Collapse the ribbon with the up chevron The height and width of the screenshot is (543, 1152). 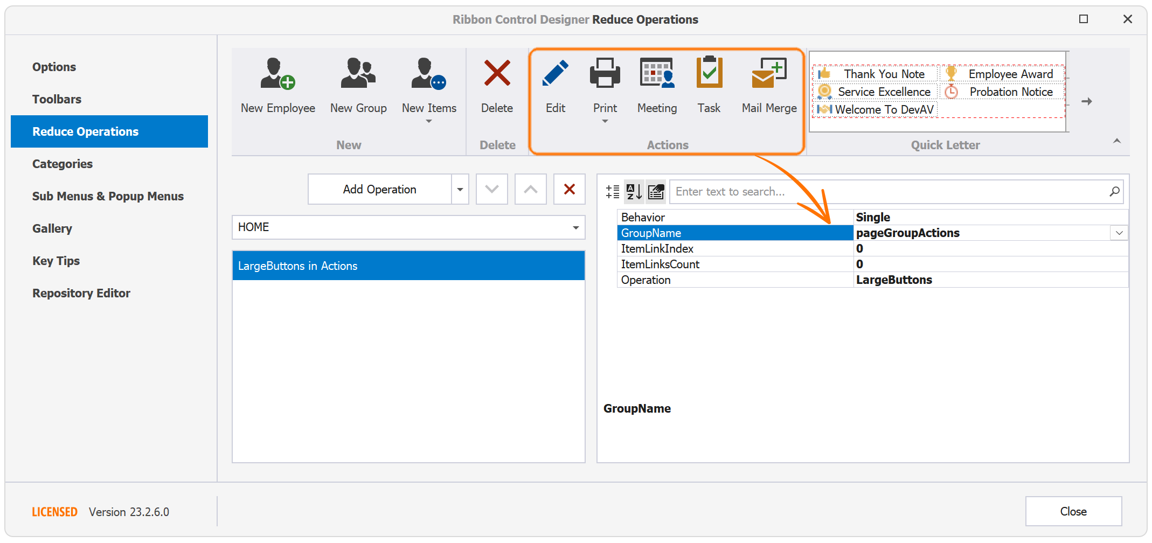(1117, 141)
